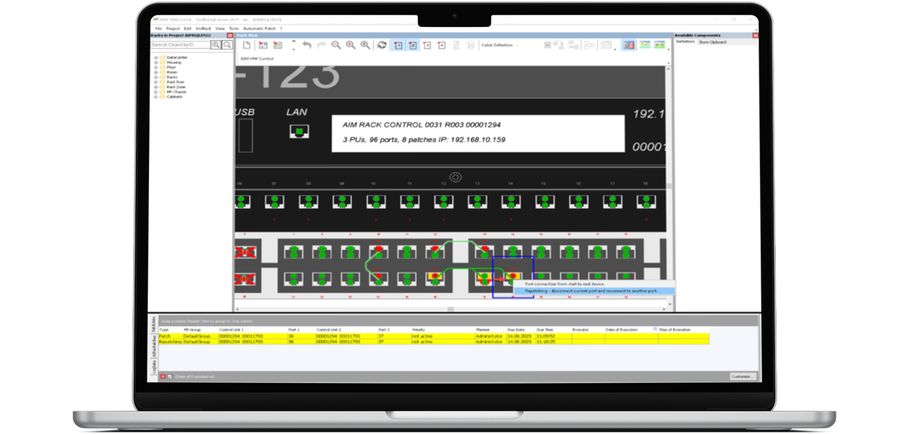Click the LAN port icon
This screenshot has width=909, height=434.
coord(300,132)
